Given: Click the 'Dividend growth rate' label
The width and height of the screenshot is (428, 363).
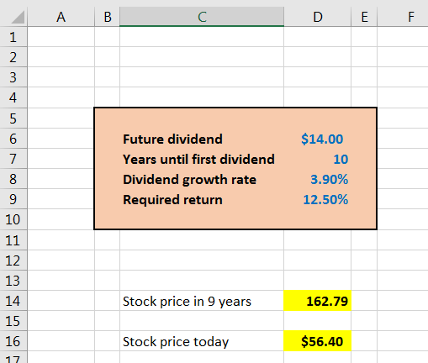Looking at the screenshot, I should coord(189,179).
